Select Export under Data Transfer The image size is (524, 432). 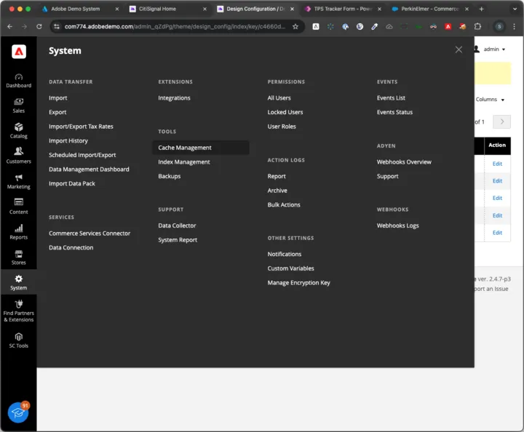pos(57,112)
